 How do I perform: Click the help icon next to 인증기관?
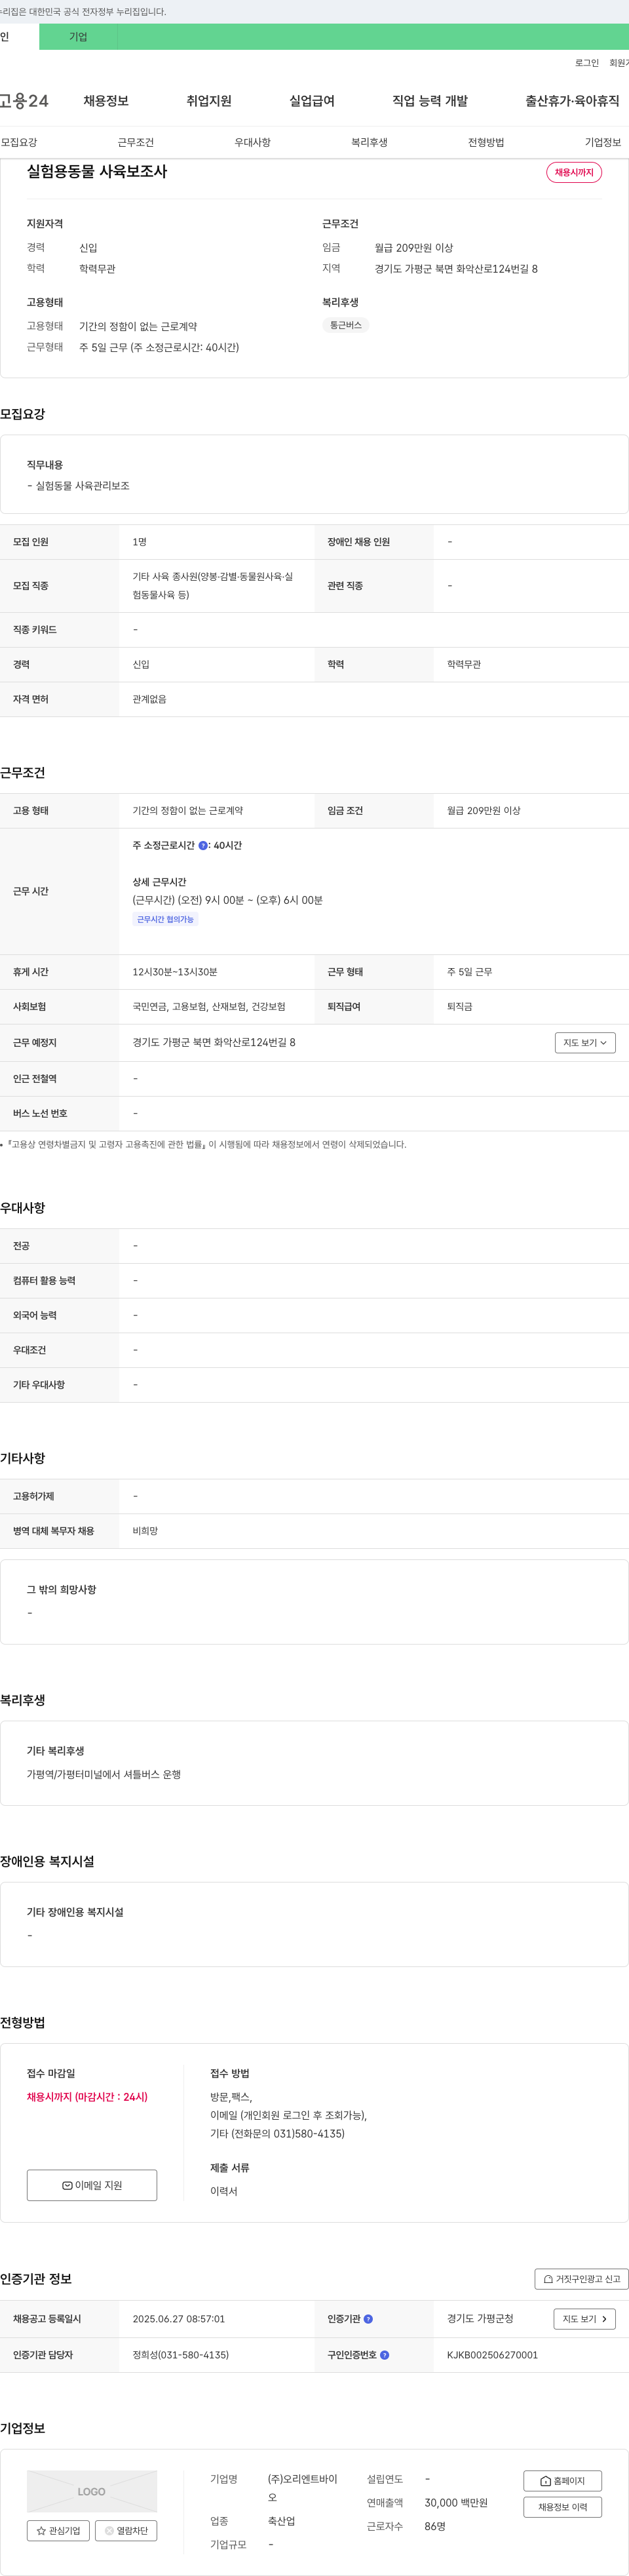[368, 2319]
